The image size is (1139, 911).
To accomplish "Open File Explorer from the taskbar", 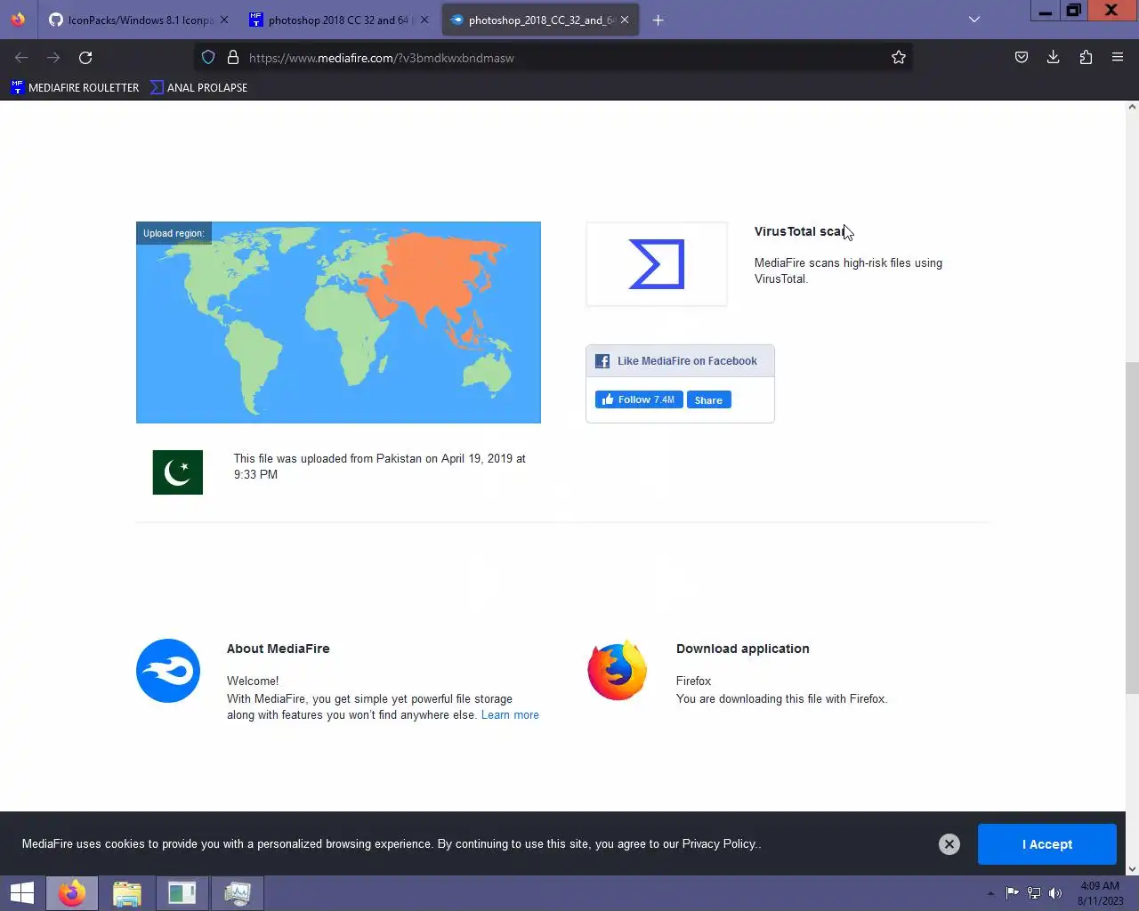I will 127,893.
